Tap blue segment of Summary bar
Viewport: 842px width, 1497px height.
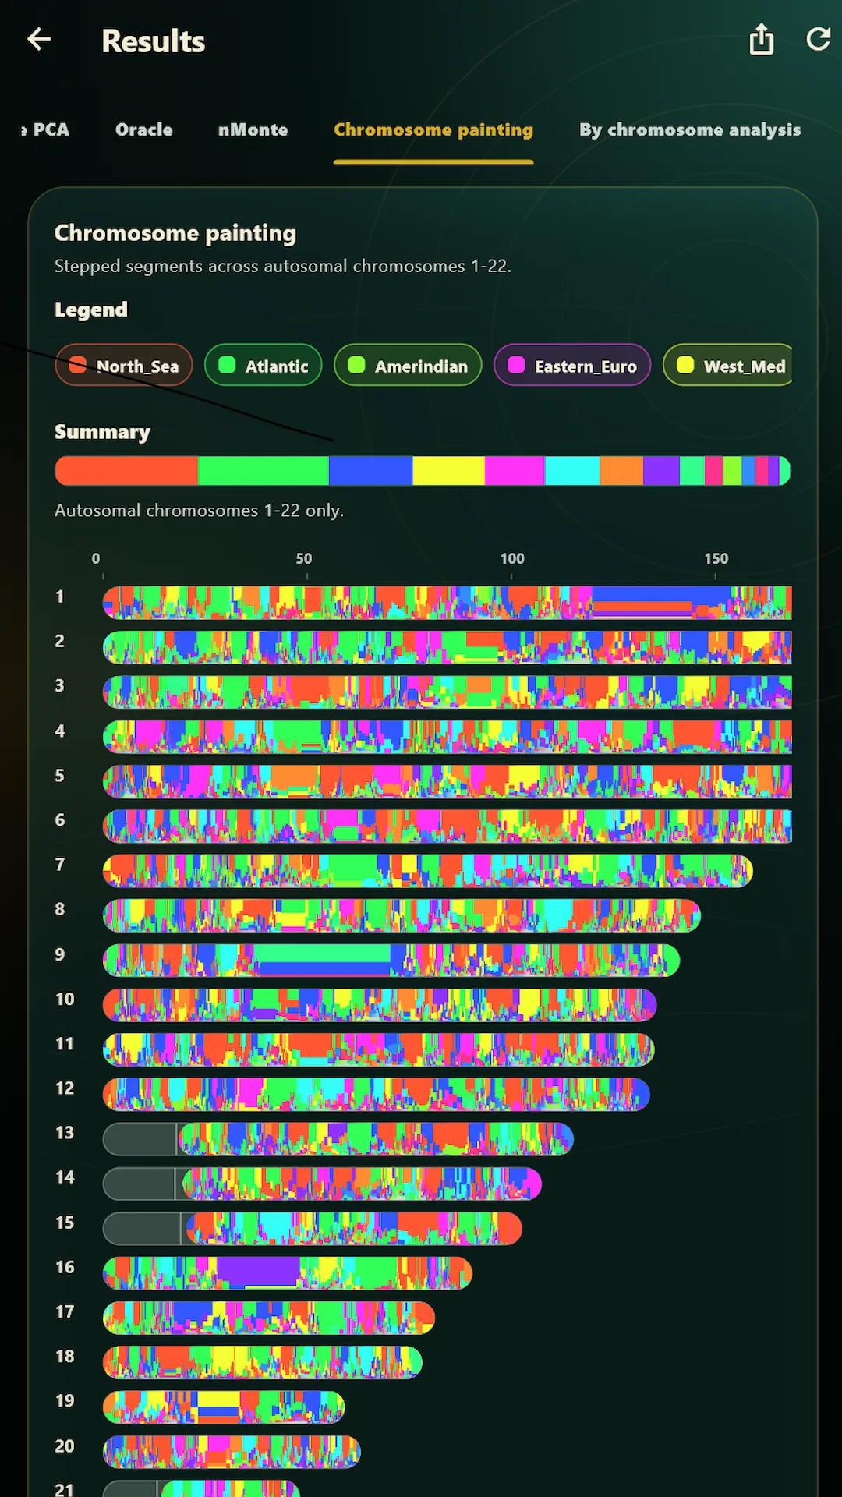370,471
